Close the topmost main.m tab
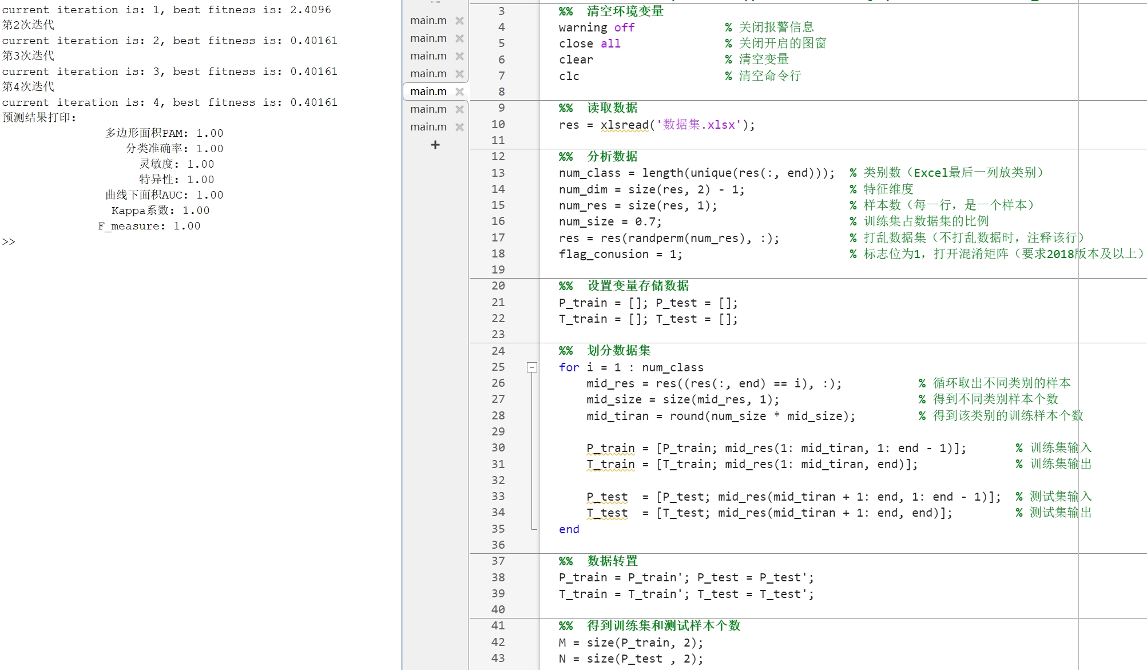Screen dimensions: 1147x670 pyautogui.click(x=459, y=21)
